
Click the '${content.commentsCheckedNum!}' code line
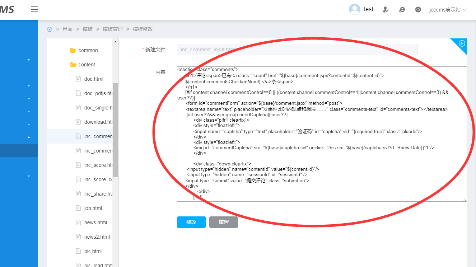tap(239, 81)
